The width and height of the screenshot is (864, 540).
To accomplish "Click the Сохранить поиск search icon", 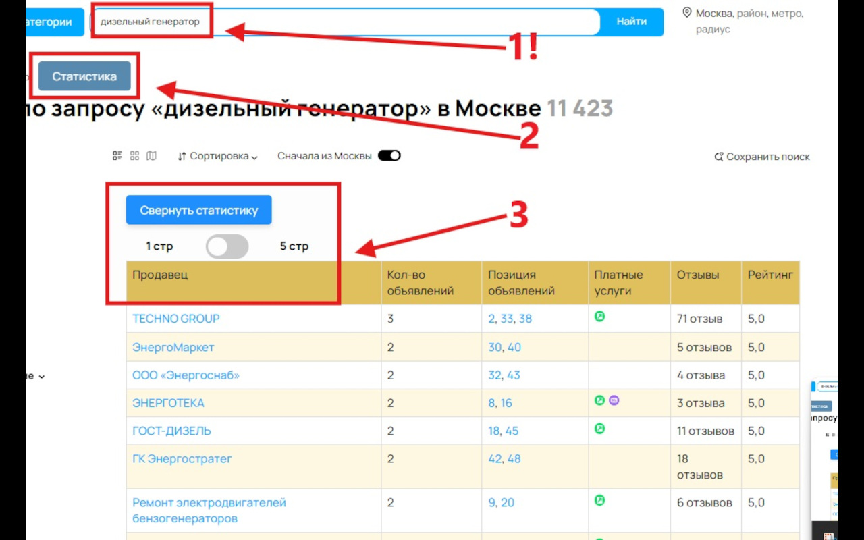I will pos(719,157).
